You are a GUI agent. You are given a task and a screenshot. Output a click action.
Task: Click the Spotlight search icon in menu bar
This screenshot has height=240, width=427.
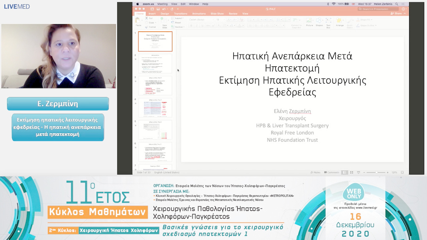[x=397, y=4]
